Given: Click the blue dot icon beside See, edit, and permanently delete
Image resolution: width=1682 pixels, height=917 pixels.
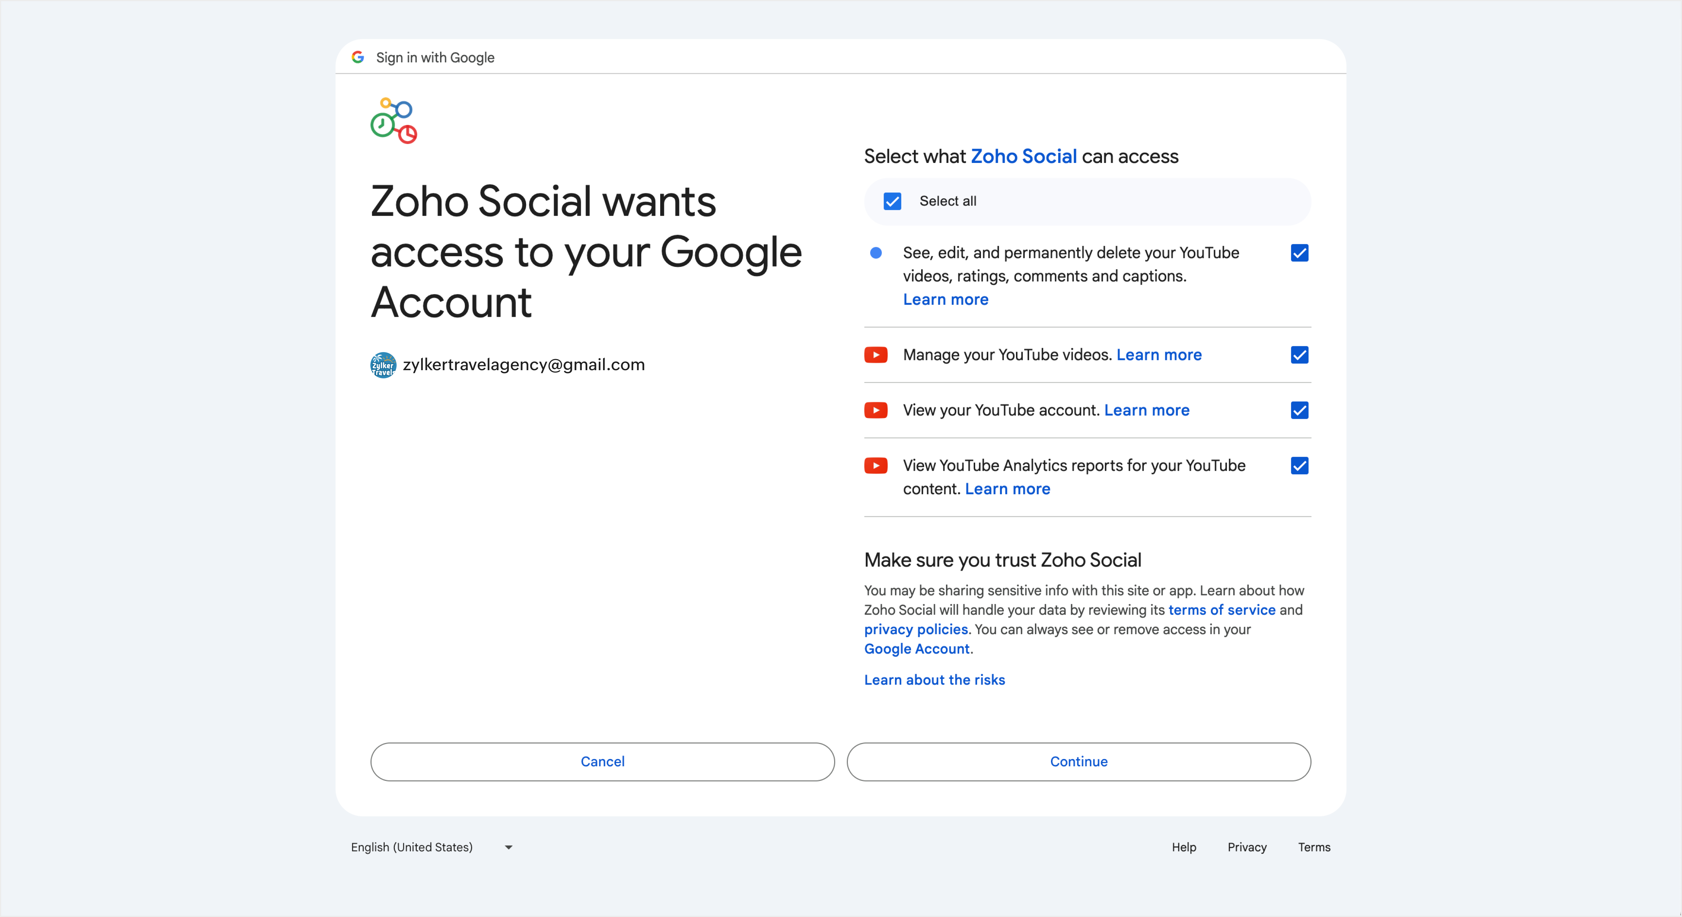Looking at the screenshot, I should coord(876,253).
